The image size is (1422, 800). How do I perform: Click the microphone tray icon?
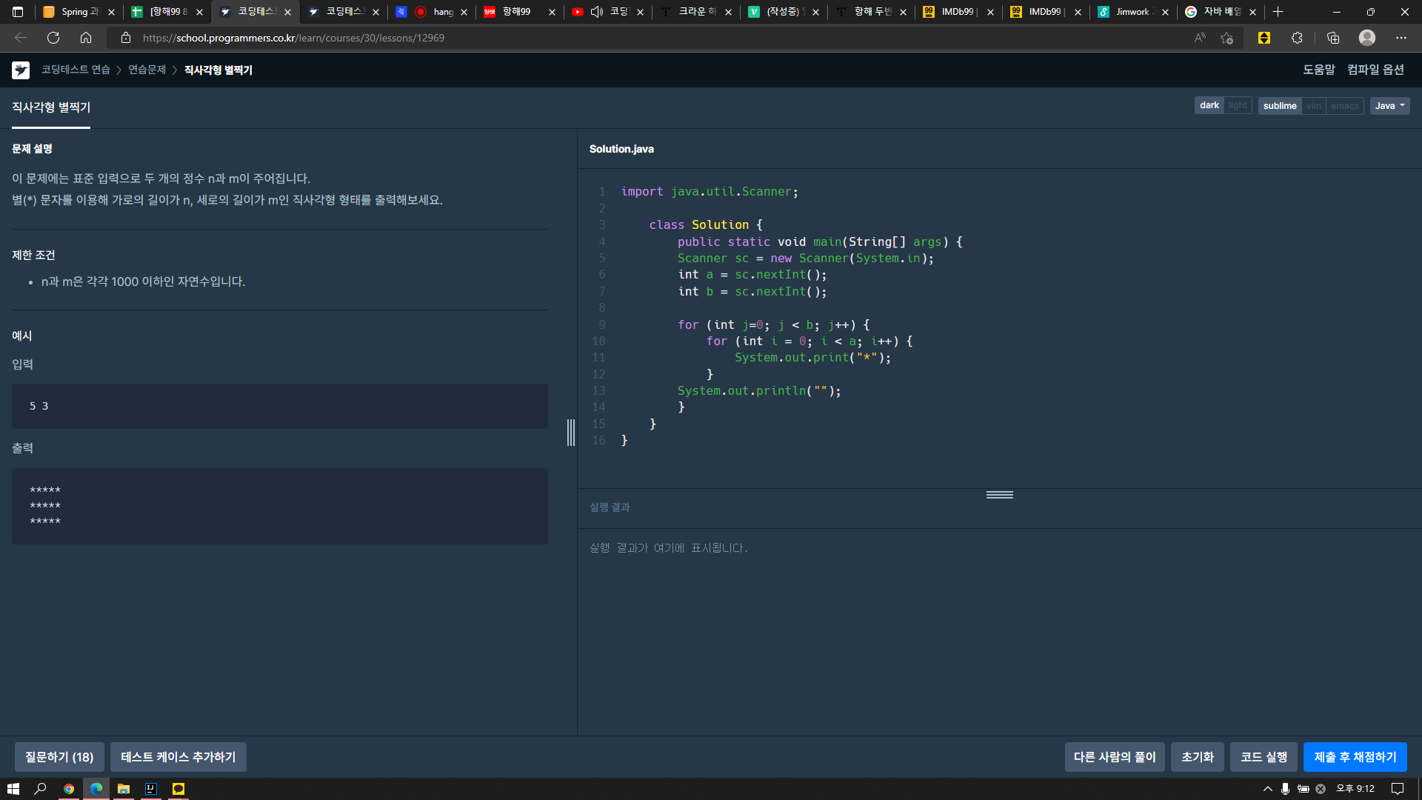[x=1285, y=789]
